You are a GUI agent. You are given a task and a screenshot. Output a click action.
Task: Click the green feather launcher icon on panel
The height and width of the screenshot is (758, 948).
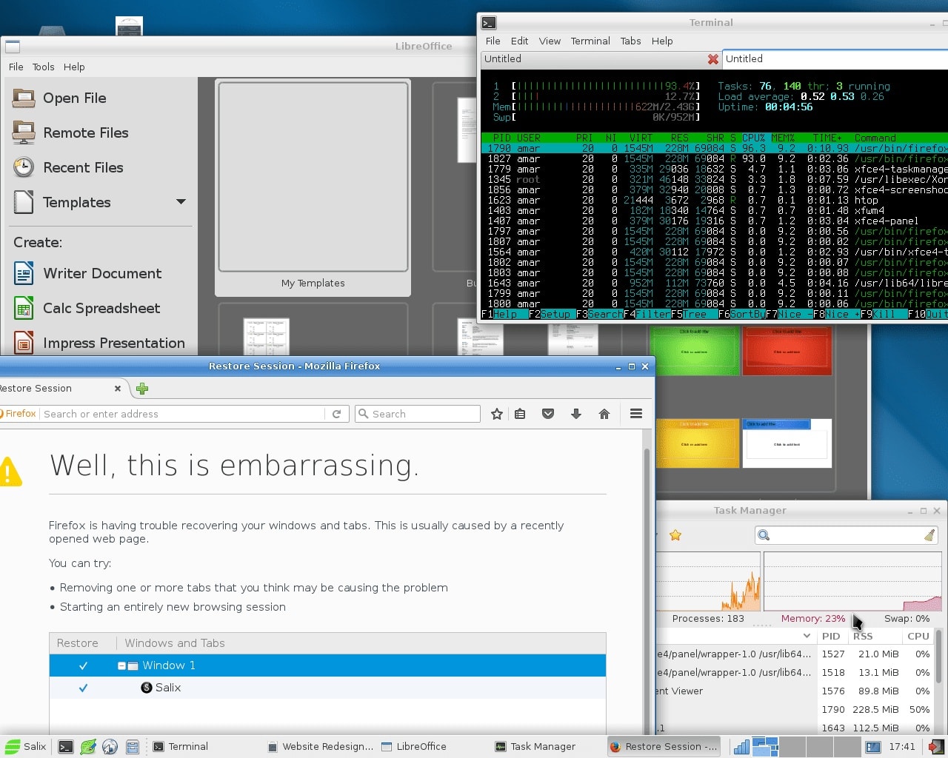pyautogui.click(x=88, y=747)
